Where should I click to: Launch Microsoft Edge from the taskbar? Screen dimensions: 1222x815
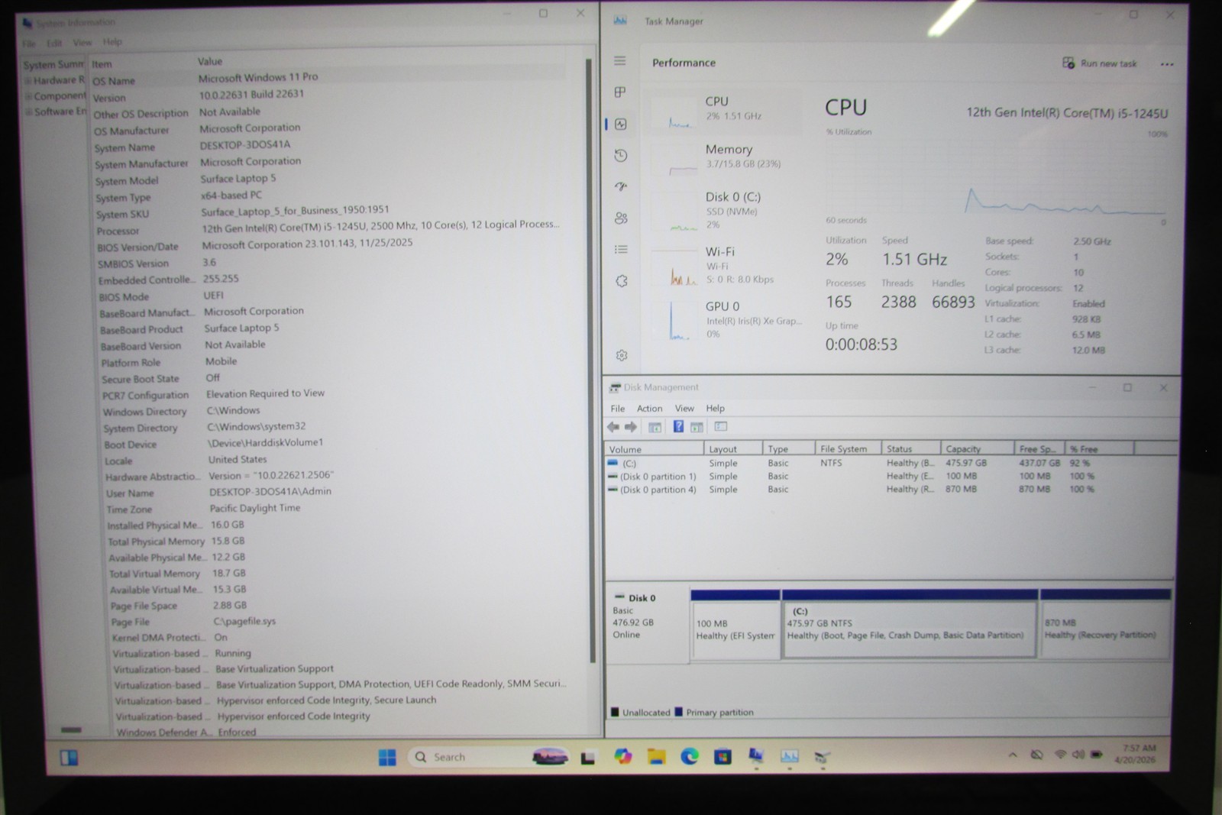[690, 756]
